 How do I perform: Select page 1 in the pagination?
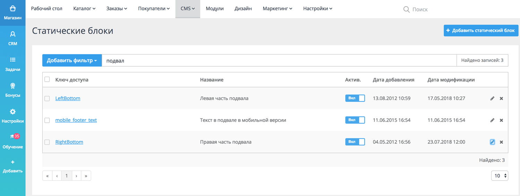67,176
